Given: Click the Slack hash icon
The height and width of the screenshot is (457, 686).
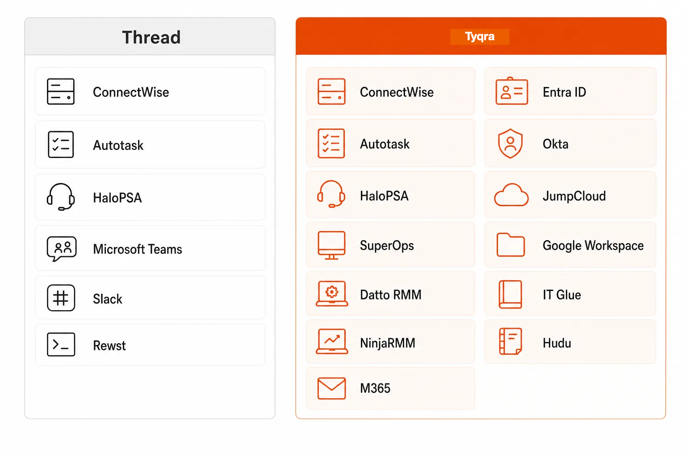Looking at the screenshot, I should 61,298.
